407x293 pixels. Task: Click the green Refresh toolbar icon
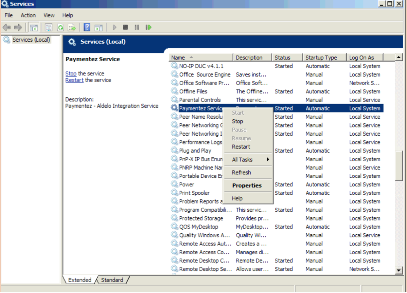pos(61,28)
